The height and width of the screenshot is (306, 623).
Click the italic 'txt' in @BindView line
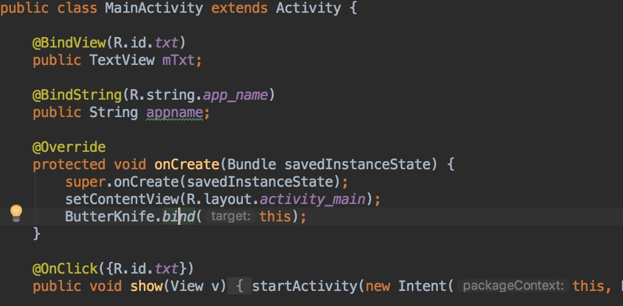(166, 42)
